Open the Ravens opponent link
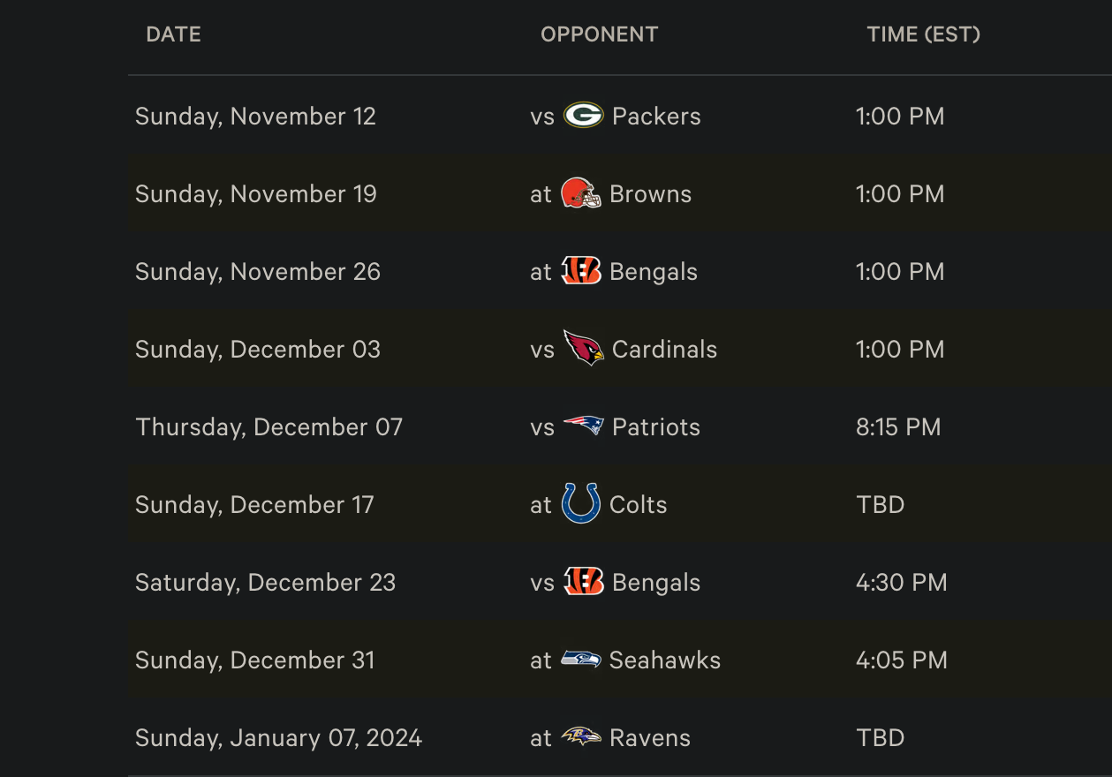The width and height of the screenshot is (1112, 777). [x=650, y=738]
